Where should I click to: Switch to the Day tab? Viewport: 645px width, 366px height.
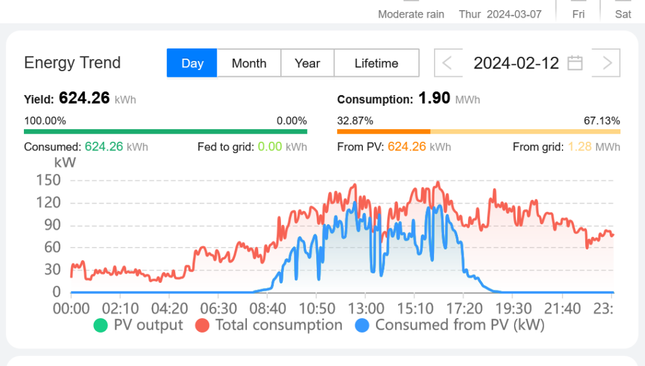pyautogui.click(x=192, y=63)
